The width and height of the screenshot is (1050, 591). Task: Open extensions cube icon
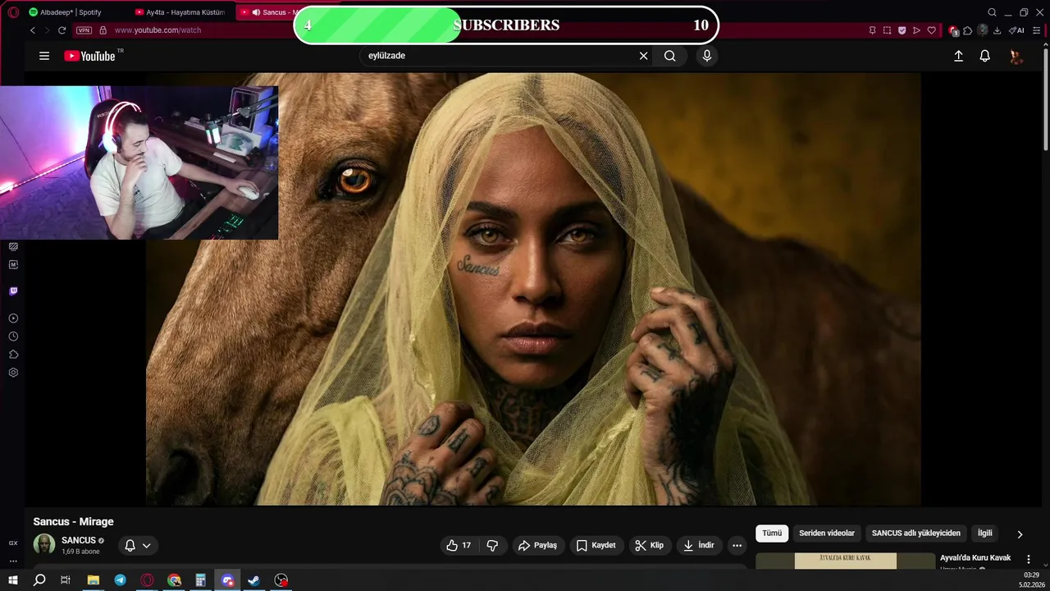[968, 30]
